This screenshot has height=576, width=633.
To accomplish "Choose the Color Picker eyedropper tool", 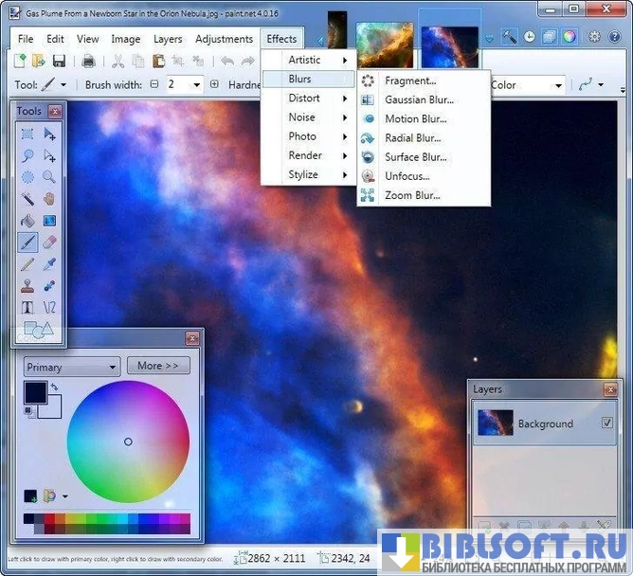I will tap(49, 264).
